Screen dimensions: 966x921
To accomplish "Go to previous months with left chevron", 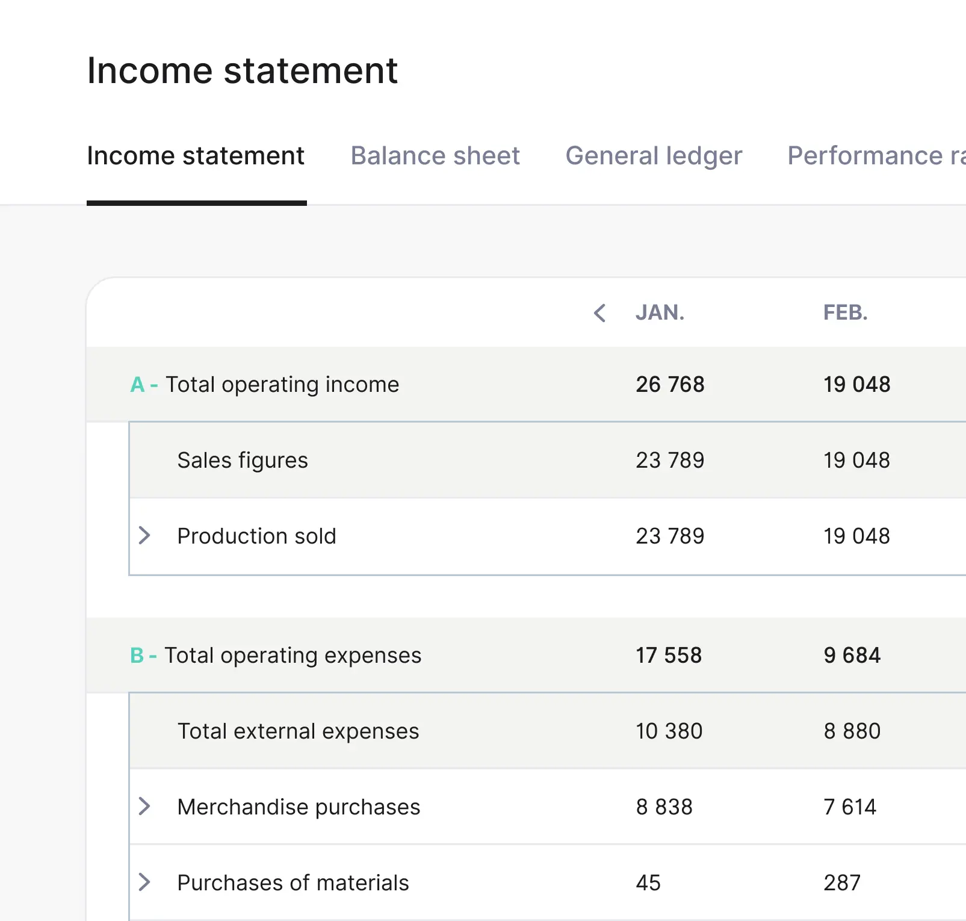I will click(599, 313).
